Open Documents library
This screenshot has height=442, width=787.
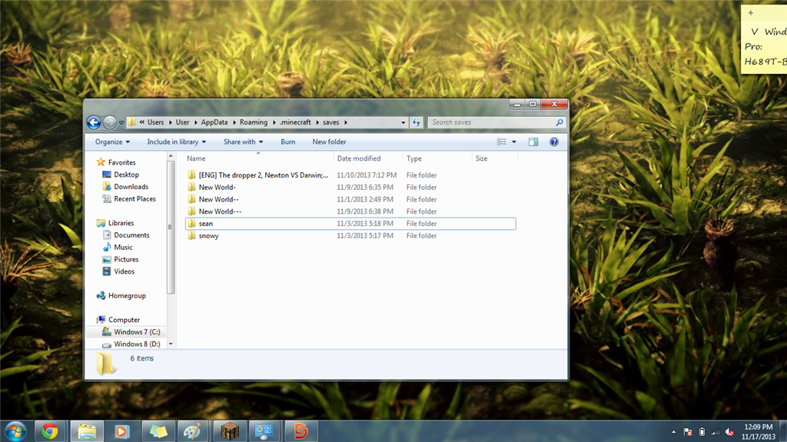click(x=131, y=234)
